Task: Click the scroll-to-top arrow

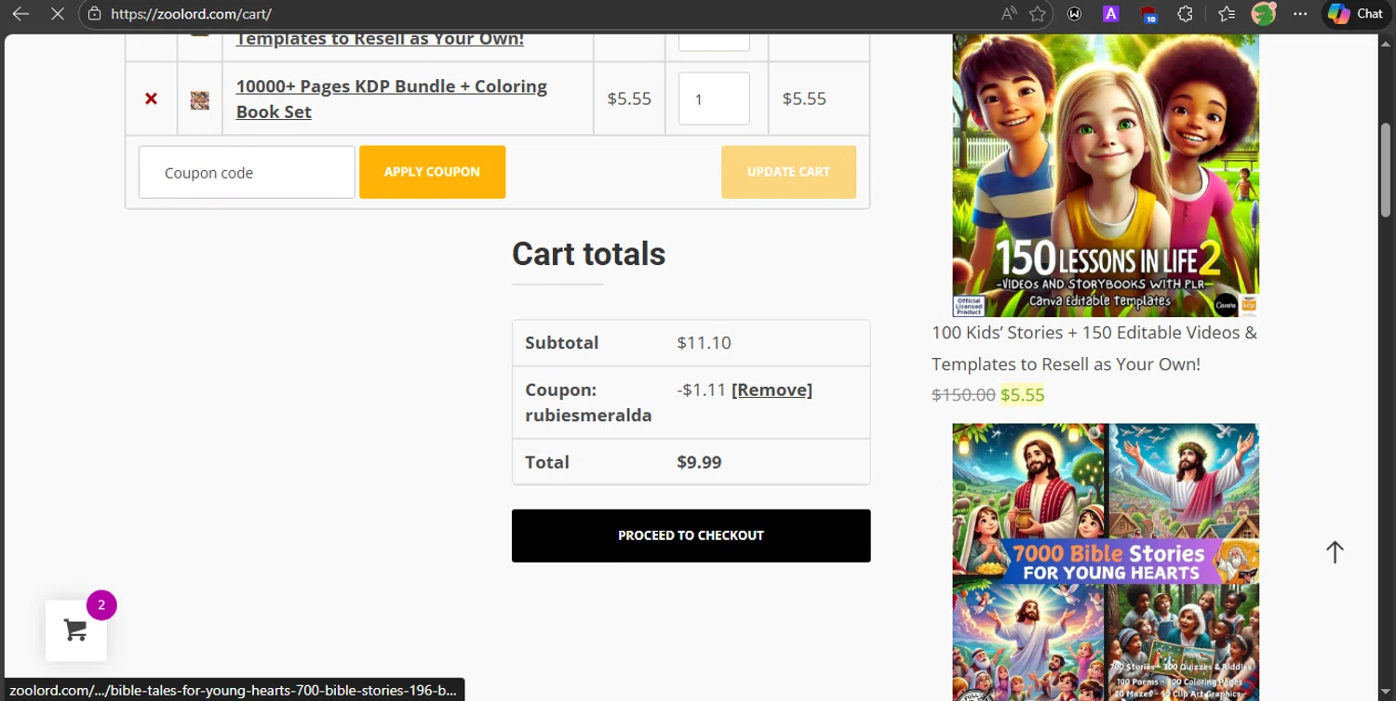Action: click(1335, 552)
